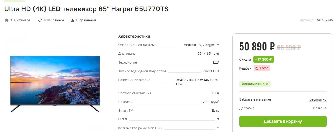Click the Количество разъемов USB label
The height and width of the screenshot is (132, 335).
pos(140,128)
